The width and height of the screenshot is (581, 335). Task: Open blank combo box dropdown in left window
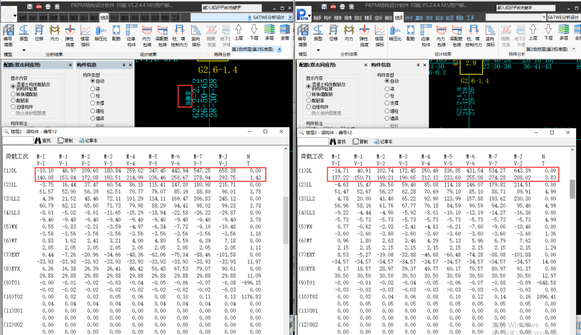tap(250, 17)
